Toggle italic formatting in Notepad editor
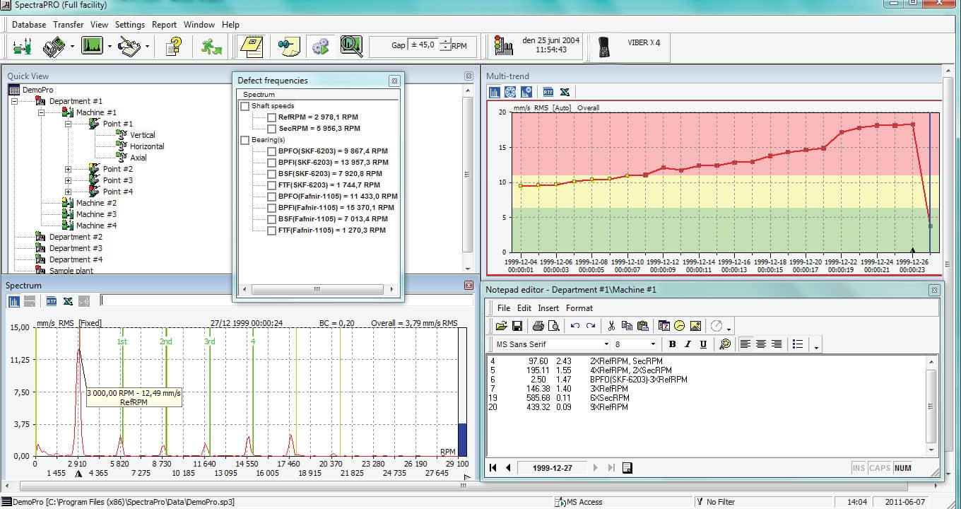The image size is (961, 509). [688, 344]
